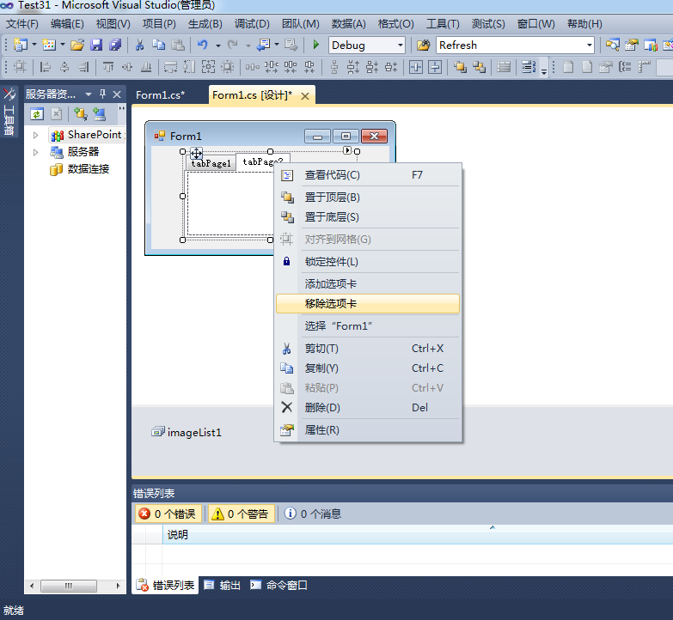Open the New Project dropdown arrow
The image size is (673, 620).
pyautogui.click(x=34, y=45)
